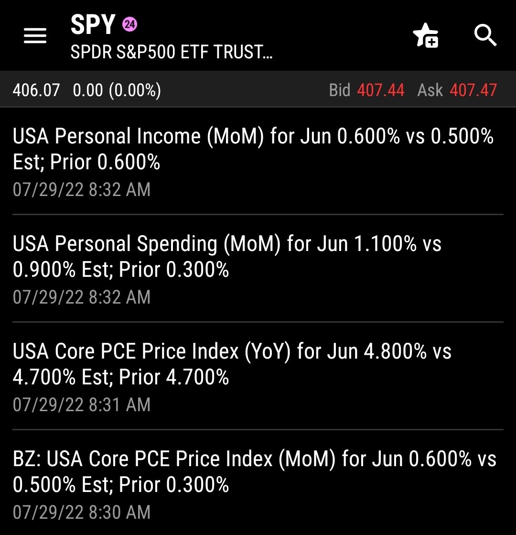Tap the last price 406.07
Image resolution: width=516 pixels, height=535 pixels.
click(36, 90)
